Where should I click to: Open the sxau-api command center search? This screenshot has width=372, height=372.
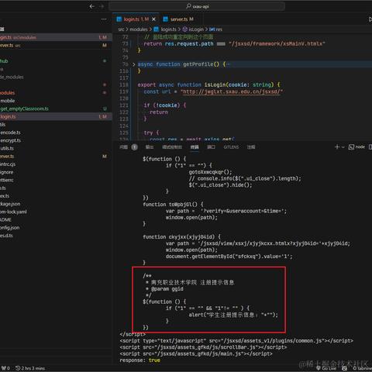[198, 6]
